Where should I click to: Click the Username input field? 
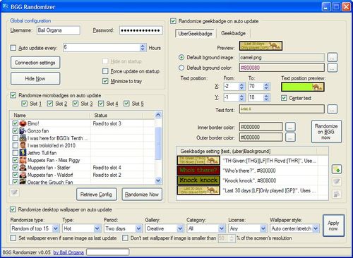[x=59, y=30]
